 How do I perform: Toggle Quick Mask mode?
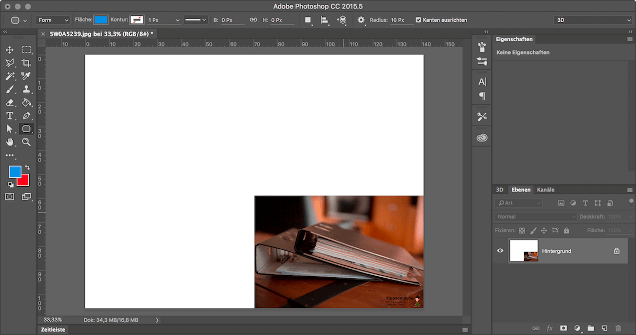click(x=10, y=196)
